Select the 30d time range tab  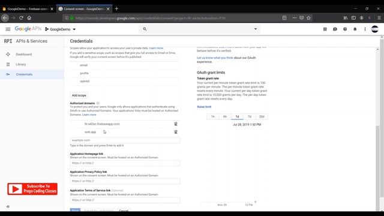pyautogui.click(x=262, y=116)
